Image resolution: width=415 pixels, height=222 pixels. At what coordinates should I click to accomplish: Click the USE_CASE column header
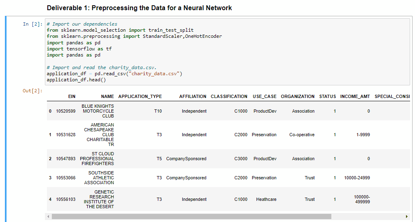click(264, 96)
